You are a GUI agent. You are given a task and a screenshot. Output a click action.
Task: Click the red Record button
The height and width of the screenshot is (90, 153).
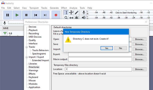point(56,15)
